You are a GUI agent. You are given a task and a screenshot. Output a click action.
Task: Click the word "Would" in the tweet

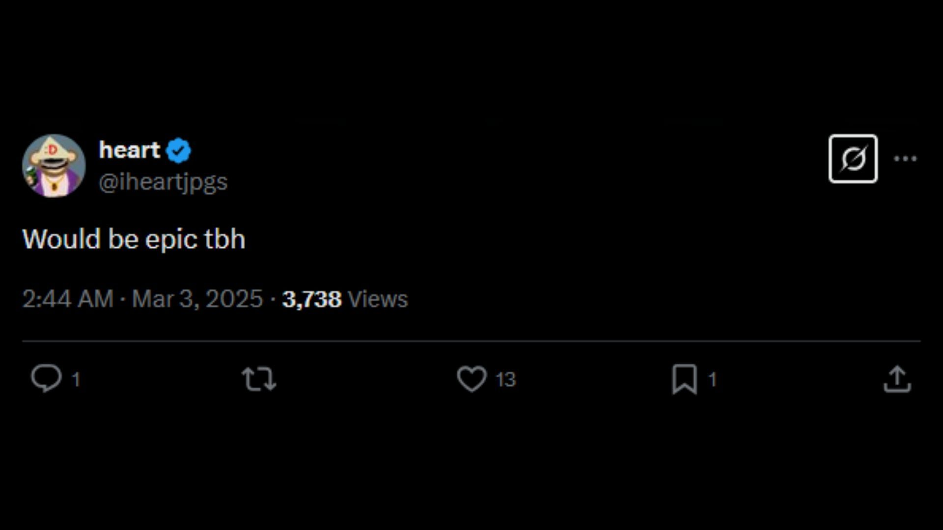[61, 239]
